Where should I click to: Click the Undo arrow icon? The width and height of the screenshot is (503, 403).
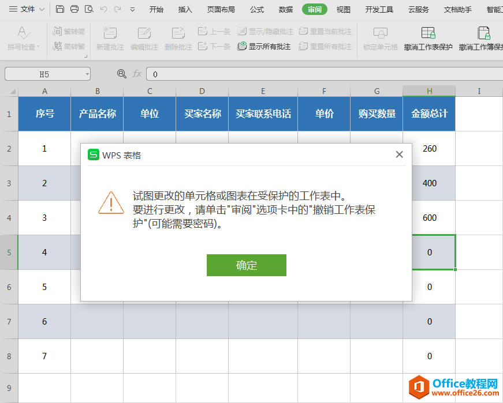pos(103,9)
